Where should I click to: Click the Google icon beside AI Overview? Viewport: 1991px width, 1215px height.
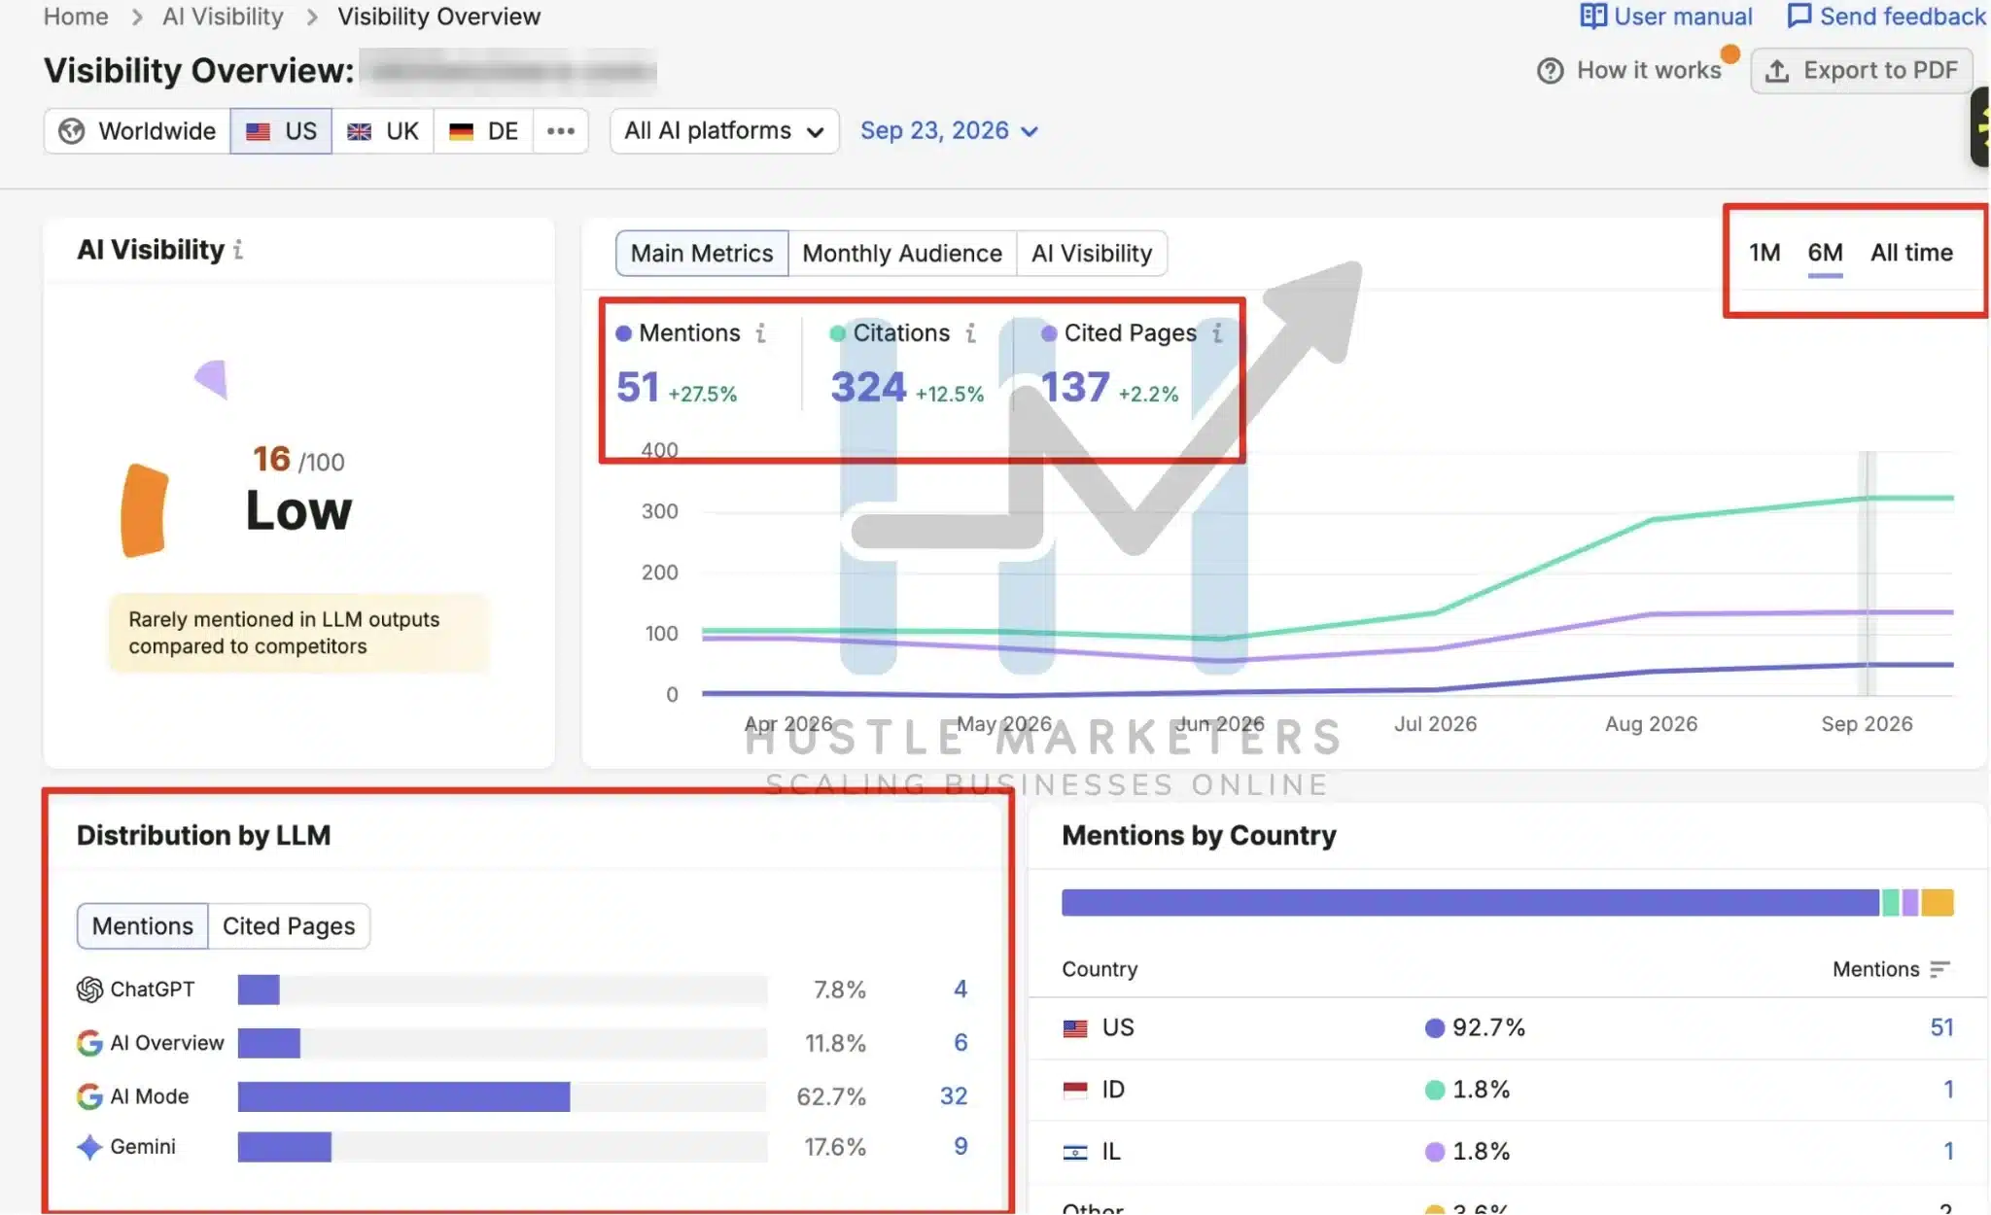click(89, 1043)
